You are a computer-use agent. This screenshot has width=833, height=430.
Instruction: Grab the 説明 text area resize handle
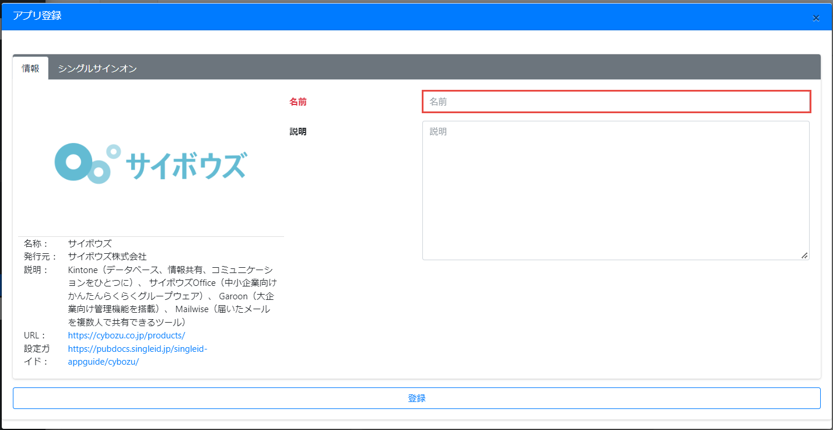click(804, 255)
